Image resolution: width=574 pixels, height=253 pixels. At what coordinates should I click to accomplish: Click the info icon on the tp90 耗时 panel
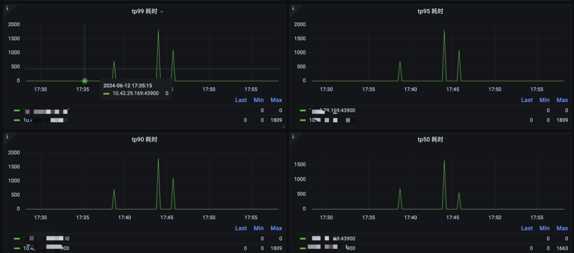[7, 136]
